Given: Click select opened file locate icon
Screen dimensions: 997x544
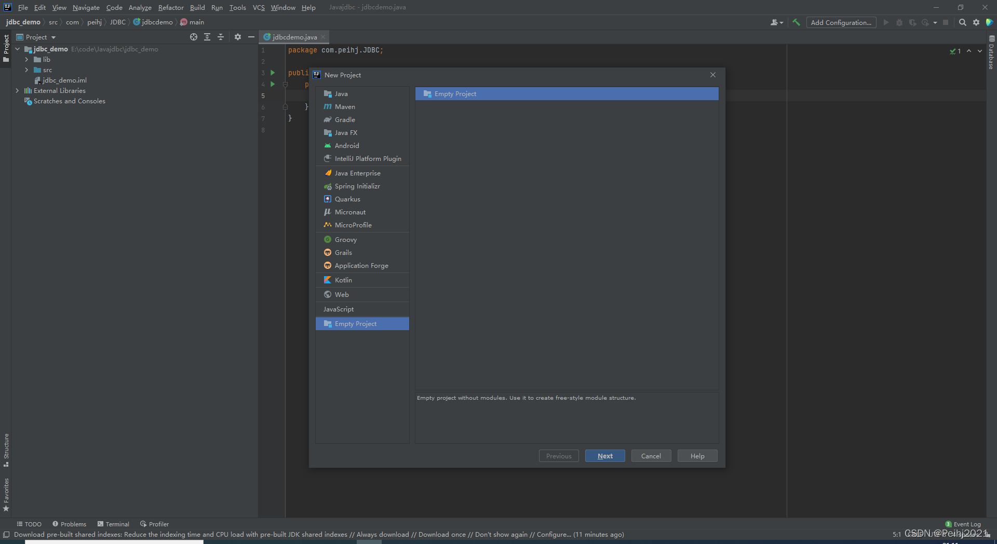Looking at the screenshot, I should (x=194, y=37).
